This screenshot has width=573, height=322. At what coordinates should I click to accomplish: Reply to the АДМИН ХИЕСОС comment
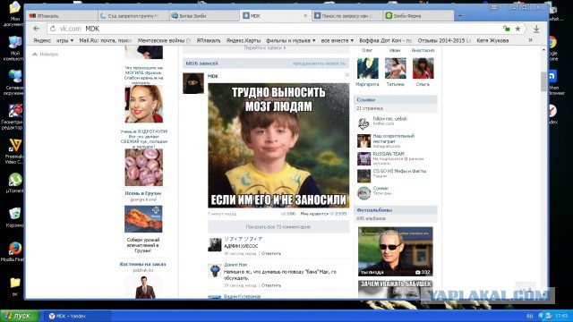pyautogui.click(x=271, y=253)
